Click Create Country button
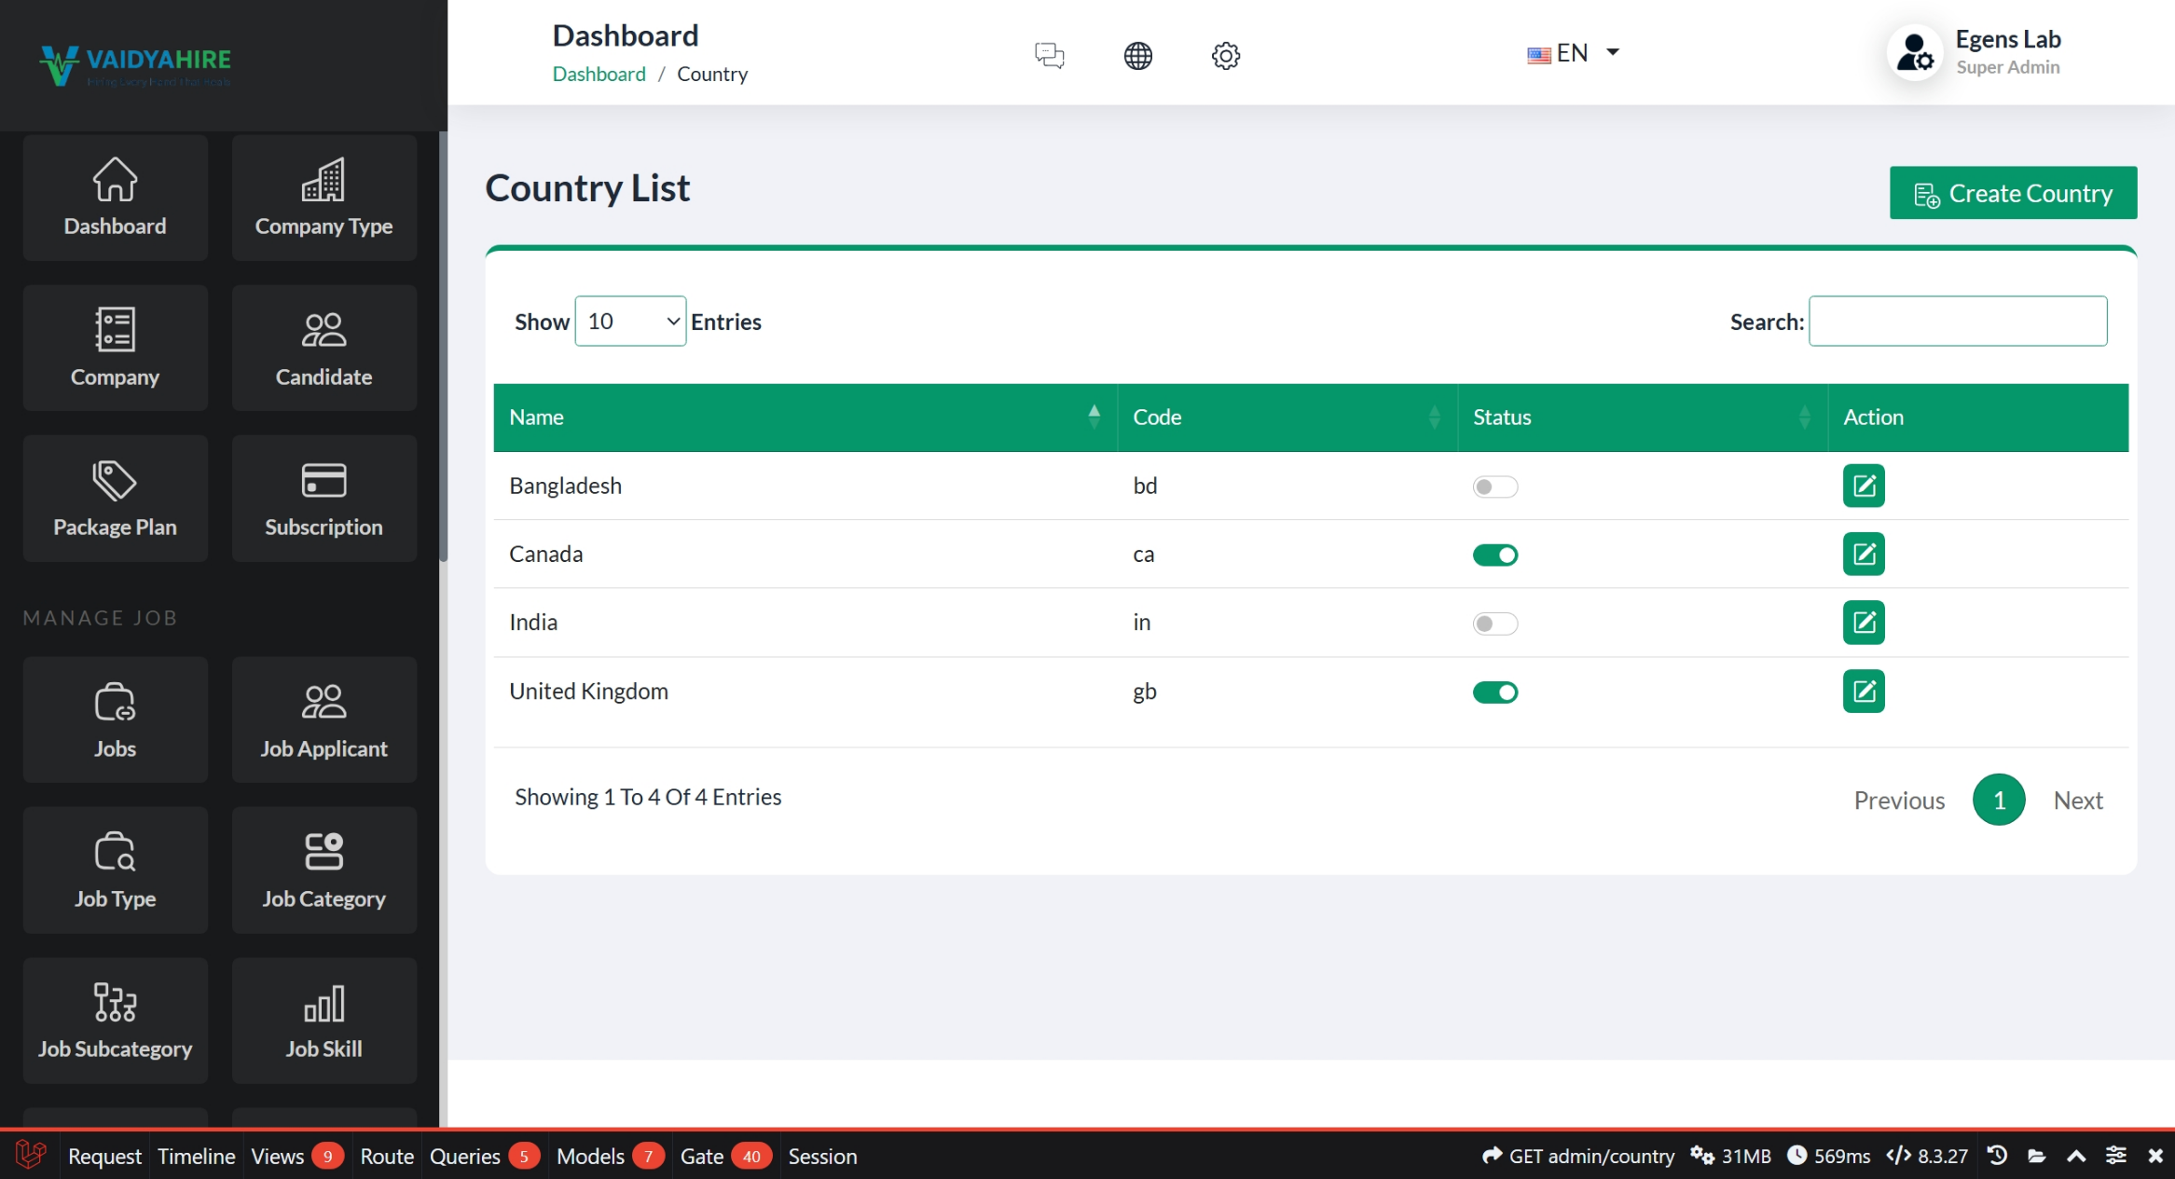 (x=2013, y=193)
